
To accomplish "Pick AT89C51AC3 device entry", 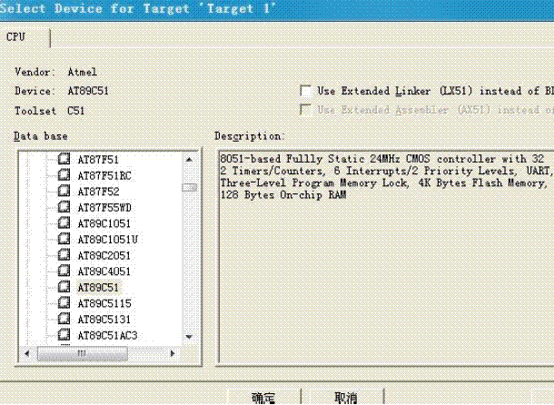I will click(107, 335).
